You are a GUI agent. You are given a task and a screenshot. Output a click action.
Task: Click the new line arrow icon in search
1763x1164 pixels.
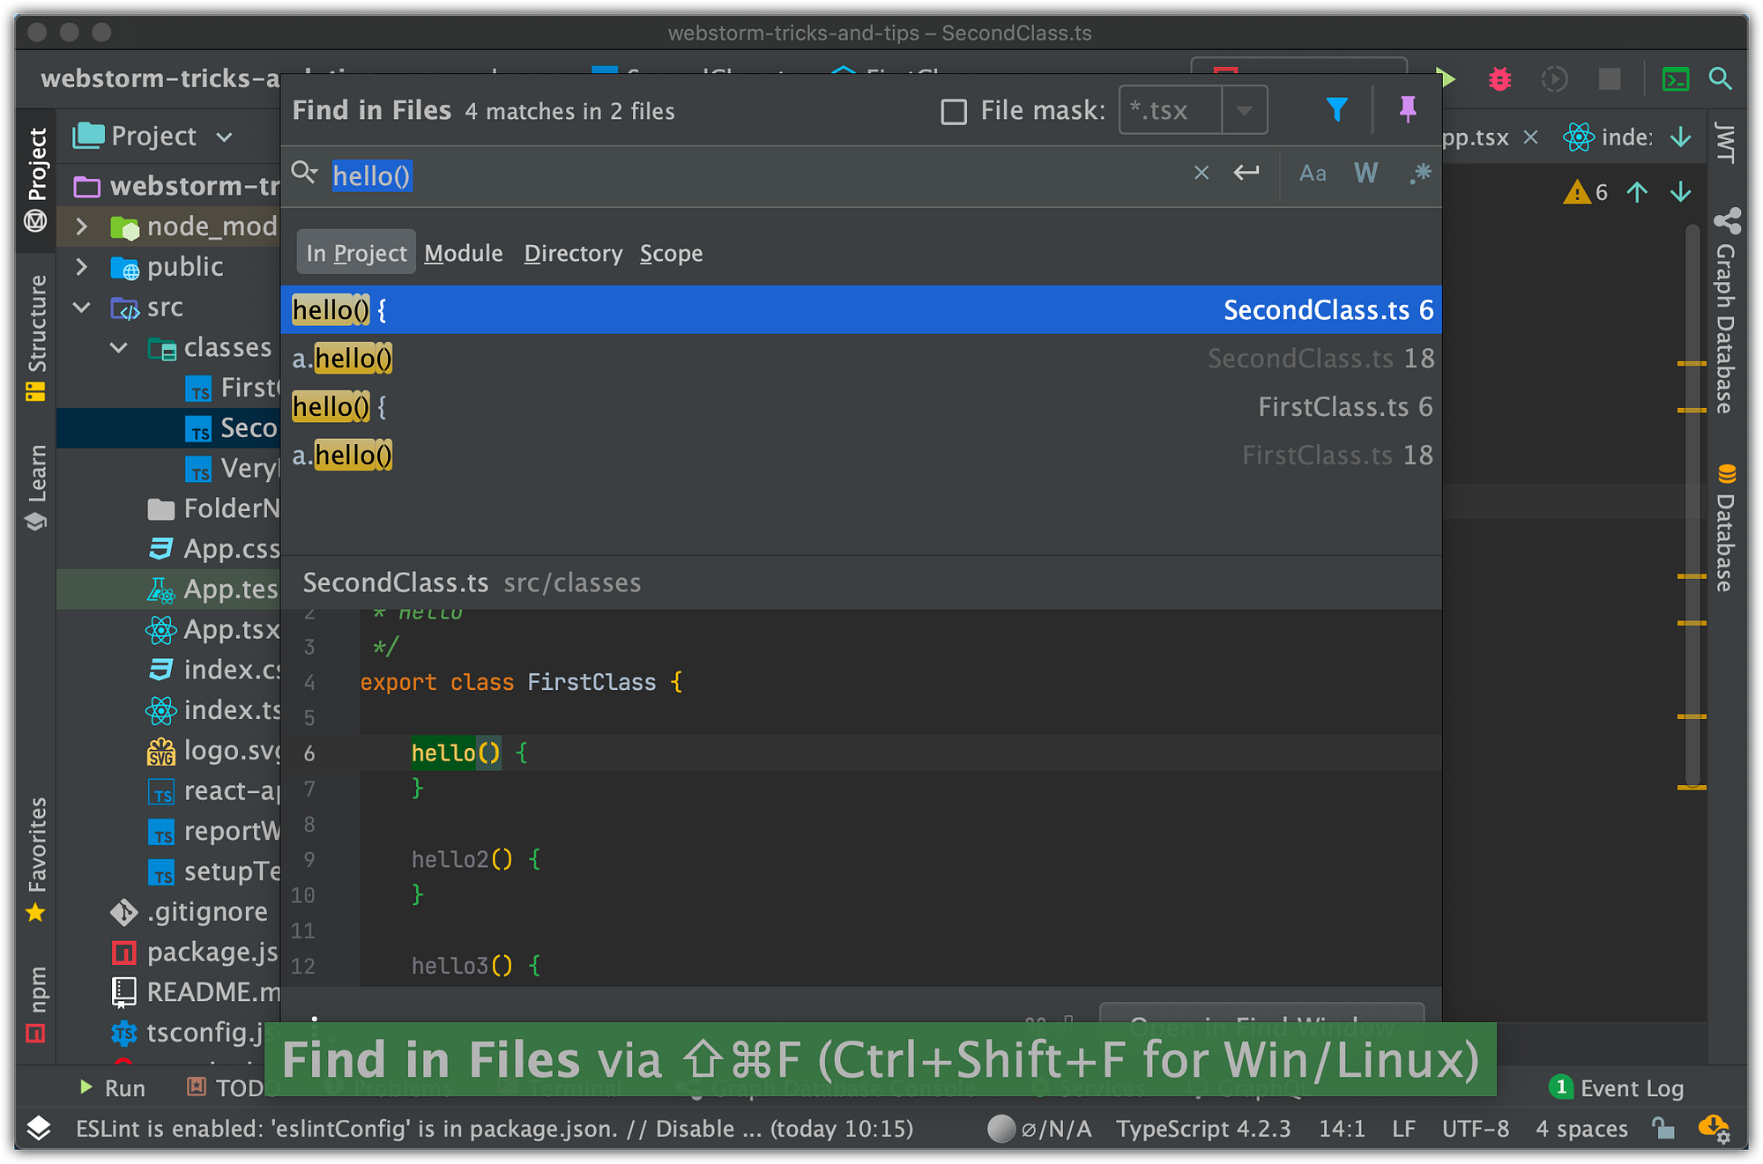tap(1246, 174)
